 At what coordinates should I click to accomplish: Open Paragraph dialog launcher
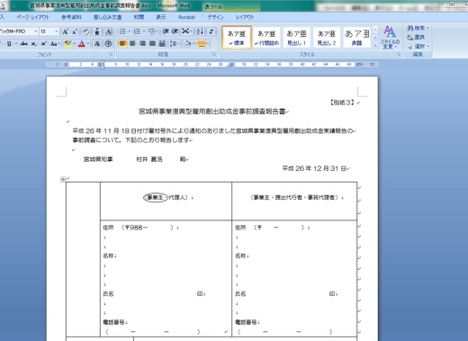(214, 55)
